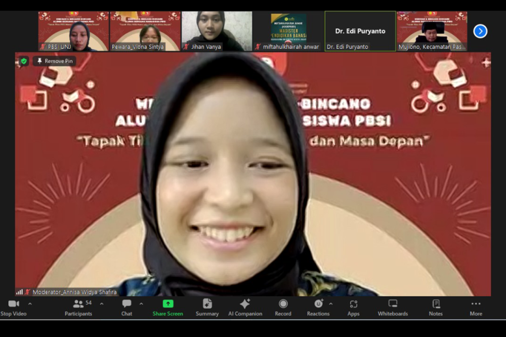Open the More menu in the toolbar

pos(475,307)
